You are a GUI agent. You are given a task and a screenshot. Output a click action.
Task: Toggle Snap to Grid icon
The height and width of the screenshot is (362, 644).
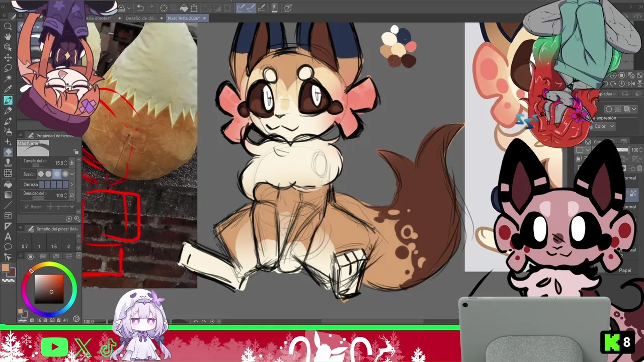coord(262,8)
